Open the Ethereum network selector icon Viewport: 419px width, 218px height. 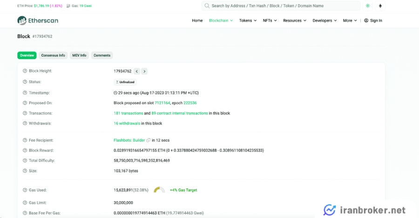(x=380, y=6)
